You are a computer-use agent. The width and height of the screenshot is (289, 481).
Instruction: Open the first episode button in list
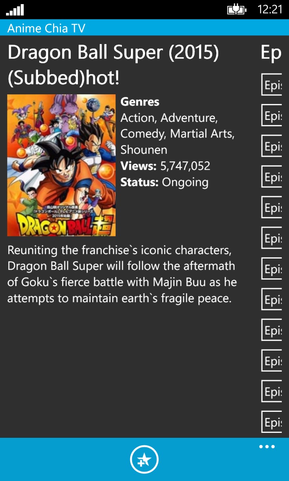[x=272, y=85]
